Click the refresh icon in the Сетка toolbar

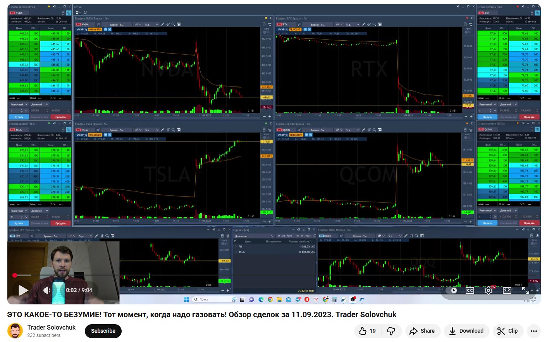85,13
